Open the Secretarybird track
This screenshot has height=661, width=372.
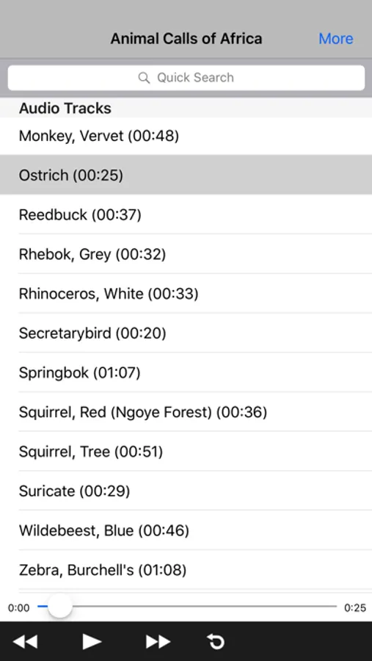[186, 333]
